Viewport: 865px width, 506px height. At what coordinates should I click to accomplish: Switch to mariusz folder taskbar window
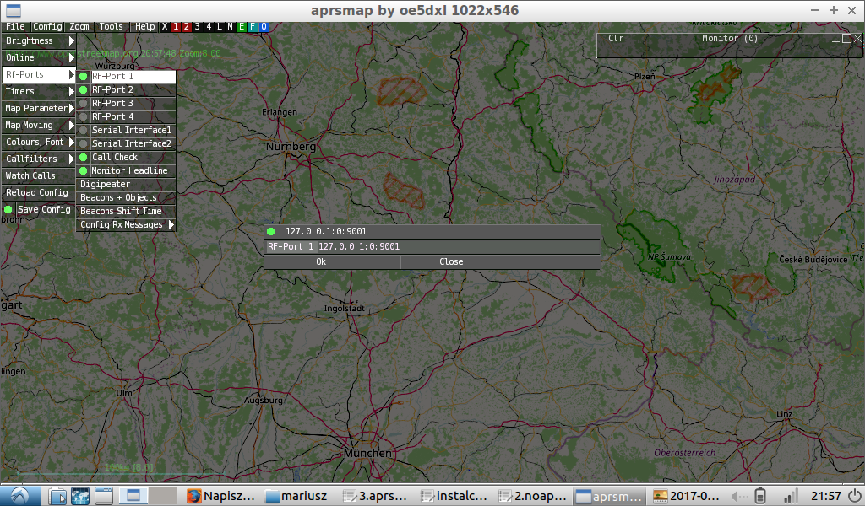coord(297,496)
